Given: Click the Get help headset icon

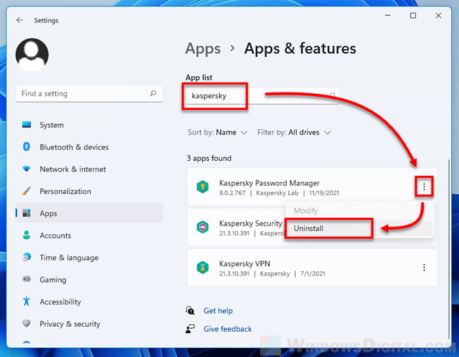Looking at the screenshot, I should 190,310.
